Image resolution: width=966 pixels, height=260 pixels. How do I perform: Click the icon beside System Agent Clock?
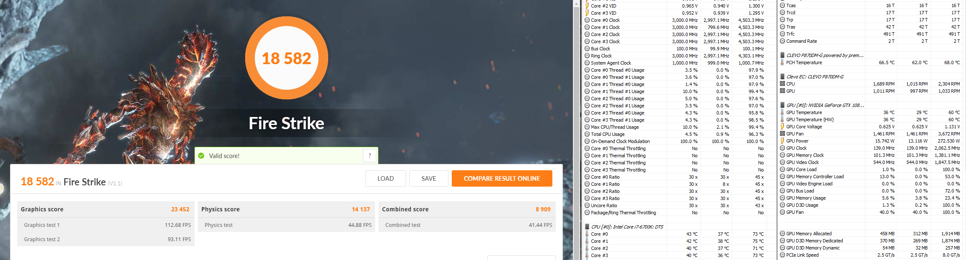(x=587, y=63)
